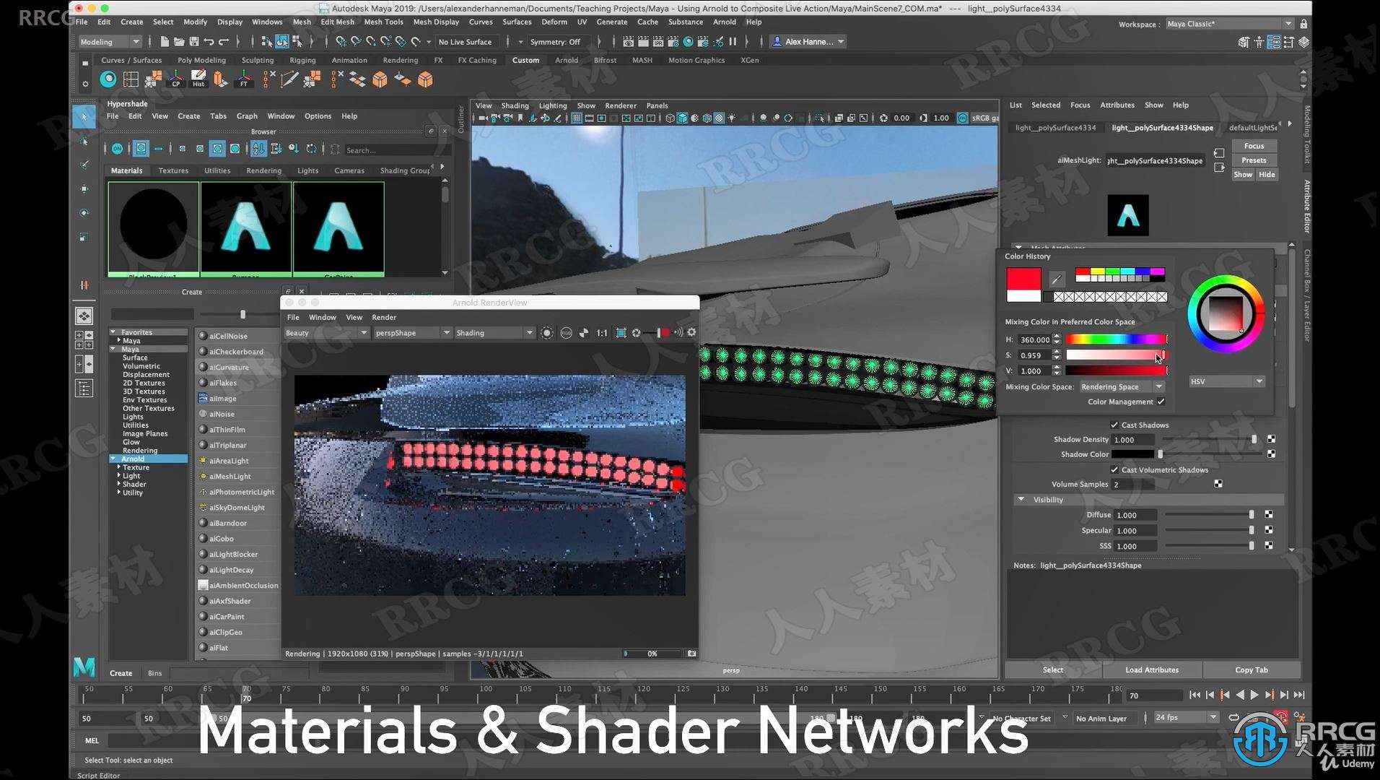
Task: Toggle the Color Management checkbox
Action: (1161, 402)
